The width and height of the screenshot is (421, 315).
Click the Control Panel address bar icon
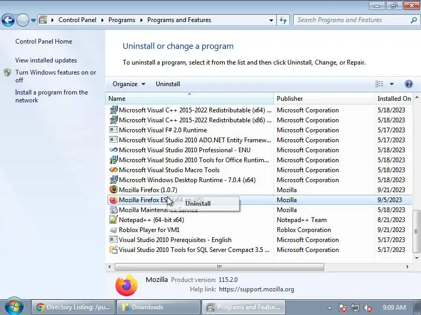43,20
